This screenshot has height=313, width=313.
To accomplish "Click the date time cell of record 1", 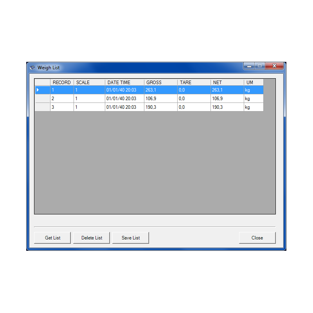I will click(124, 90).
